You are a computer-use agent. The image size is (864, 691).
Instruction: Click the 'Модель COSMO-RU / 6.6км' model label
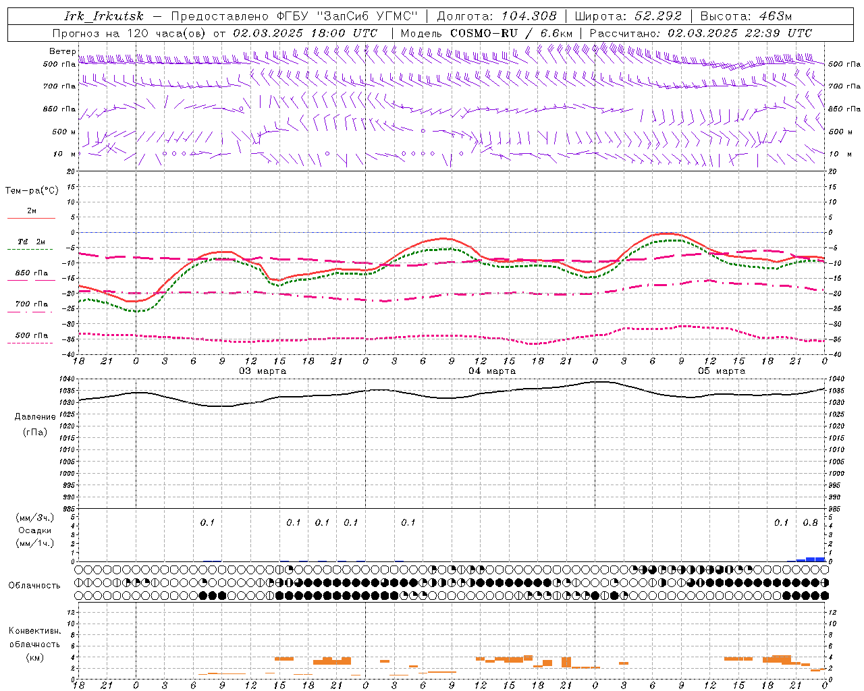tap(486, 33)
